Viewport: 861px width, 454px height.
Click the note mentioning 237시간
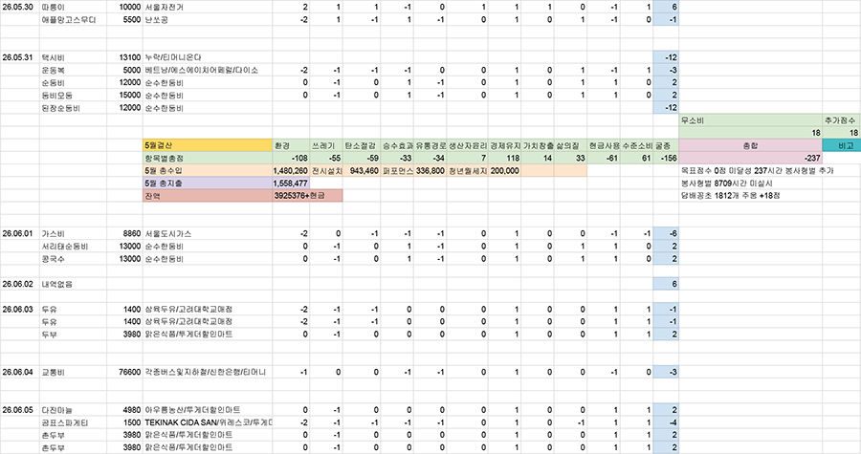click(x=758, y=170)
